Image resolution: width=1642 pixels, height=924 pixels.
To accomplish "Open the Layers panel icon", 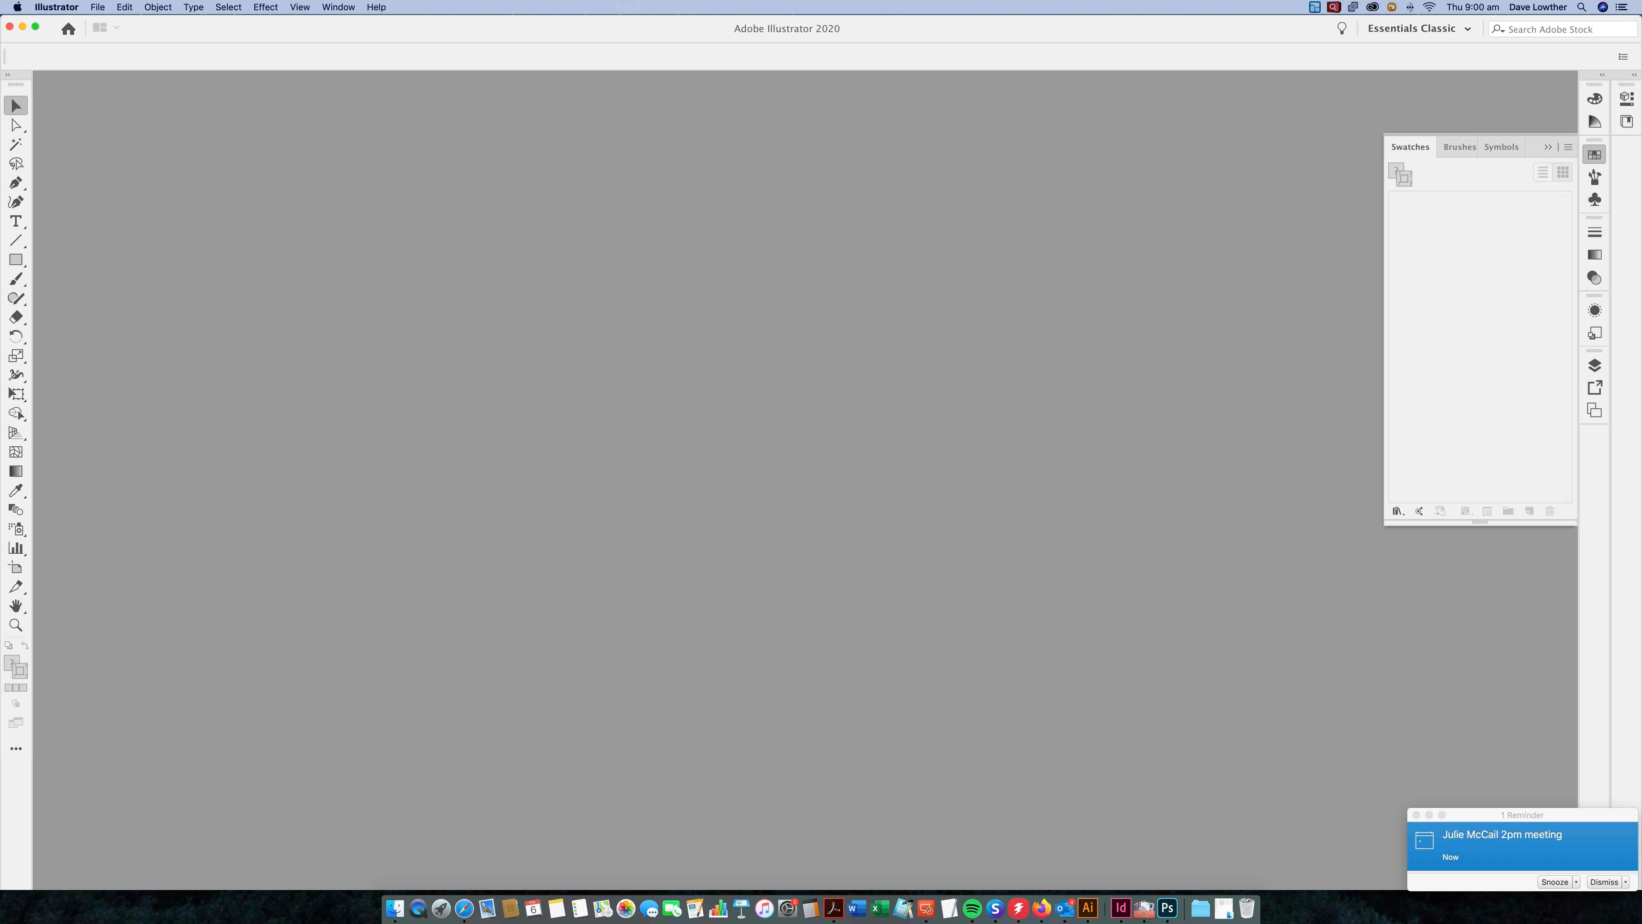I will click(x=1594, y=365).
